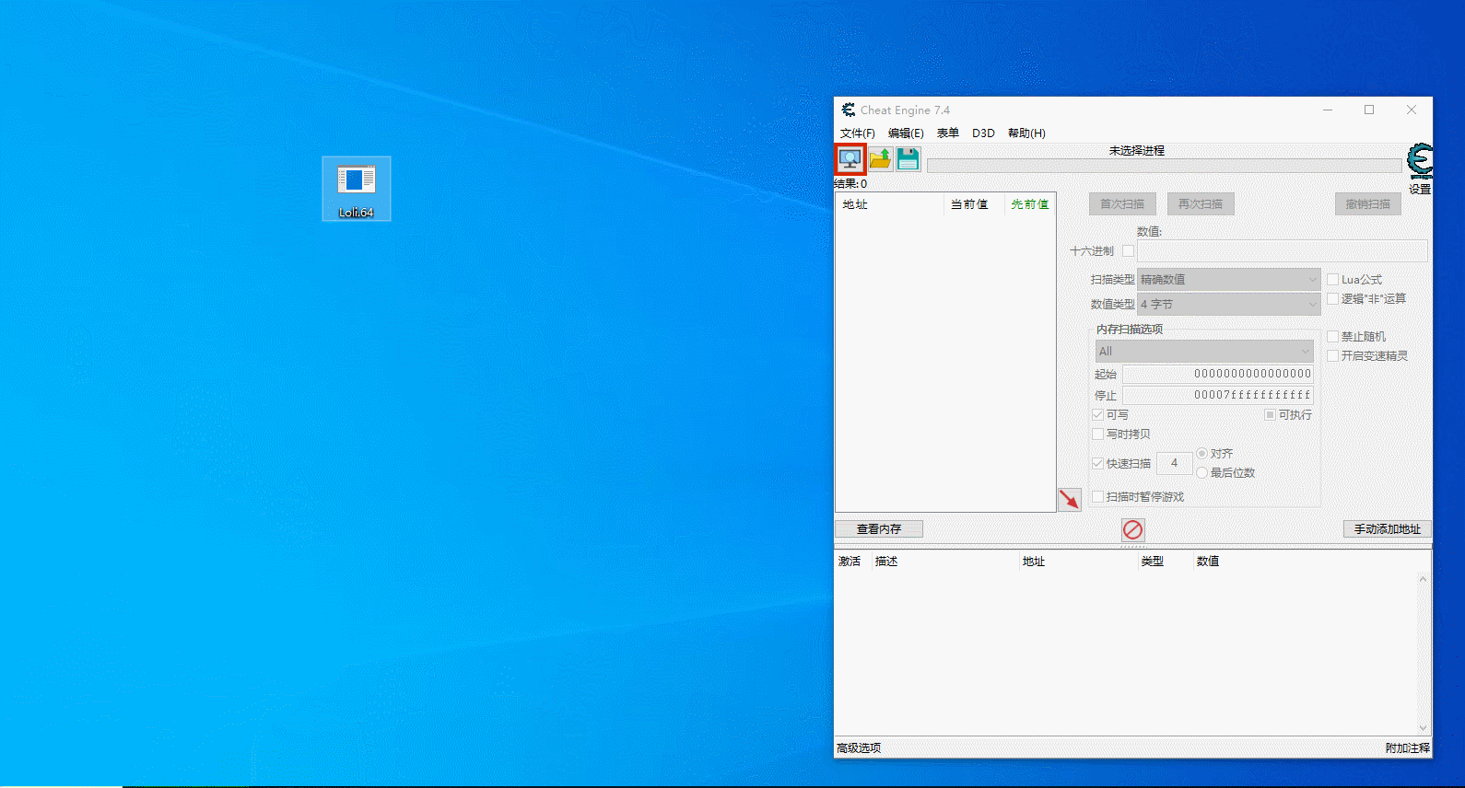This screenshot has height=788, width=1465.
Task: Save cheat table floppy disk icon
Action: (908, 159)
